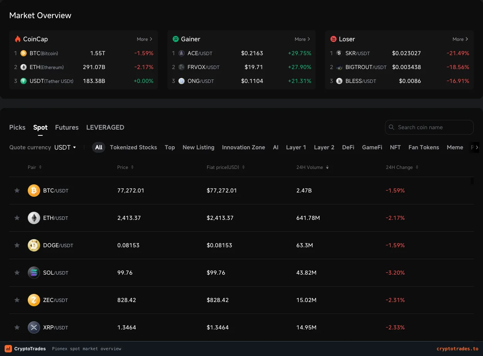Image resolution: width=483 pixels, height=356 pixels.
Task: Filter by the AI category
Action: point(275,147)
